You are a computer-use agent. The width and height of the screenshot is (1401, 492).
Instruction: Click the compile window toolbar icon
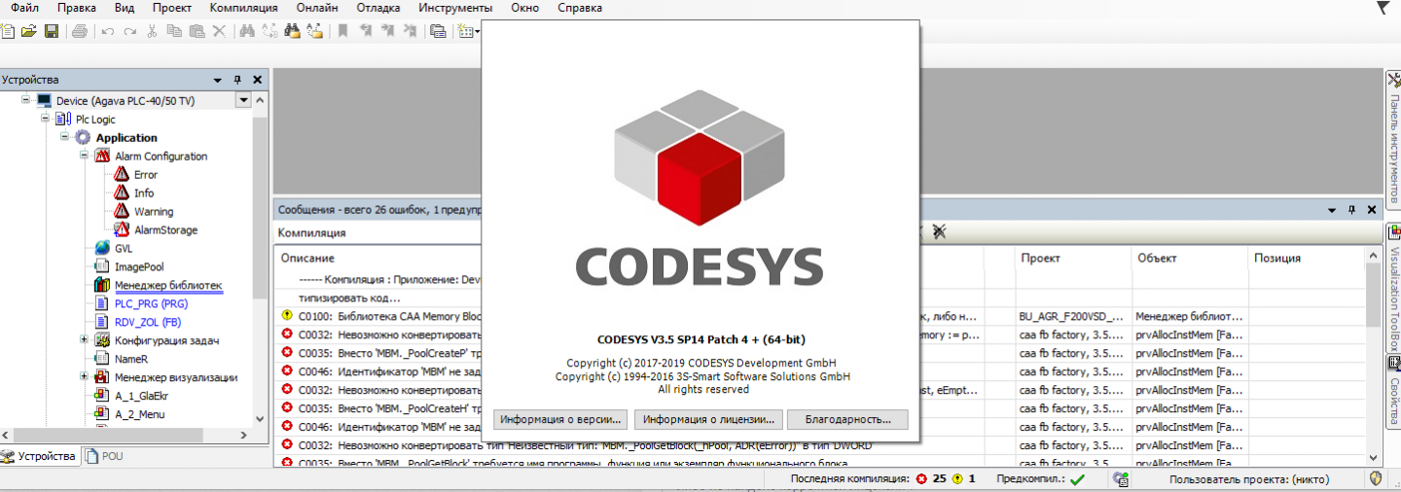tap(438, 31)
